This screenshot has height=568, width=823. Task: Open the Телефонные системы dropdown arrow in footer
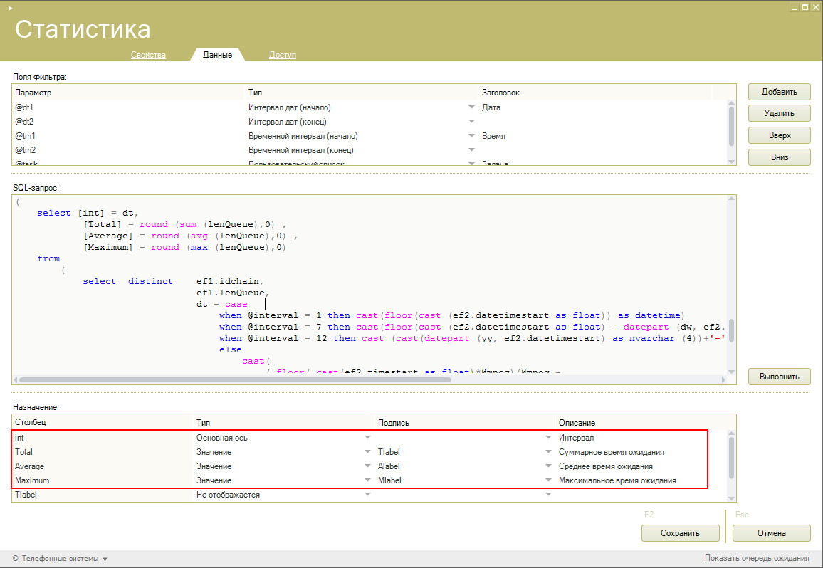tap(105, 559)
